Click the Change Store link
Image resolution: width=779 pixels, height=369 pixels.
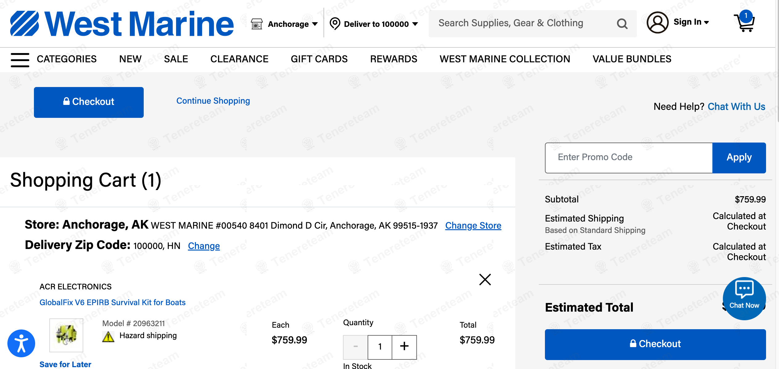473,226
